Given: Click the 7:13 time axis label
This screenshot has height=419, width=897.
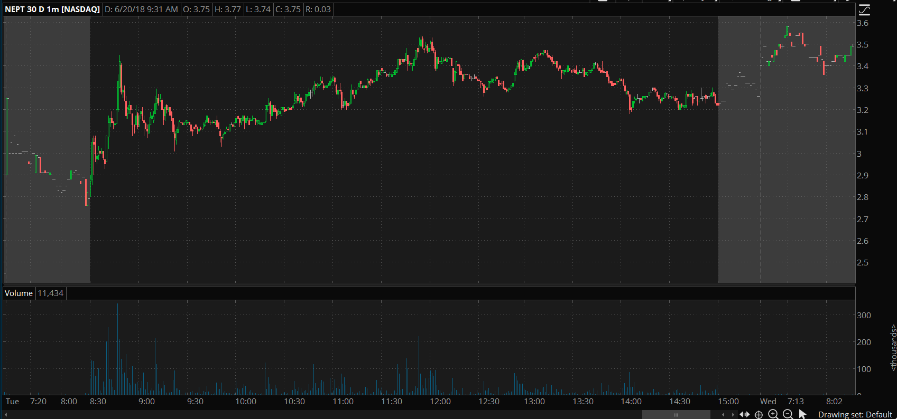Looking at the screenshot, I should (796, 402).
